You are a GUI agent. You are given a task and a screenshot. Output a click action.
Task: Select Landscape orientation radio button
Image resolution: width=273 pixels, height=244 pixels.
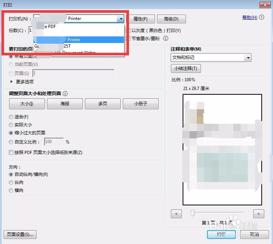[x=11, y=190]
